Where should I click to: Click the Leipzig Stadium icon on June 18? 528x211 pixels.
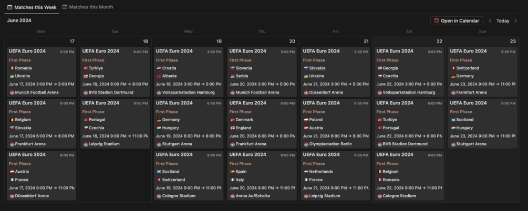click(86, 144)
